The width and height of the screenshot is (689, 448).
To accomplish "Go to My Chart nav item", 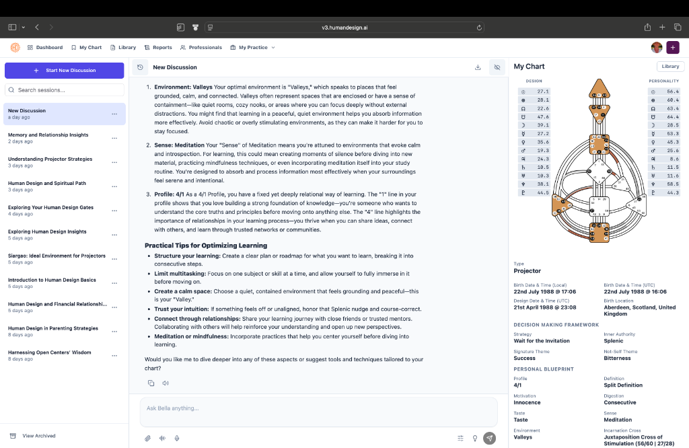I will (x=86, y=48).
